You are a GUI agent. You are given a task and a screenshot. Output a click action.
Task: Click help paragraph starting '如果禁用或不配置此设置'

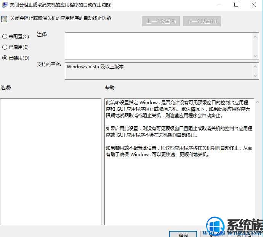click(x=179, y=151)
